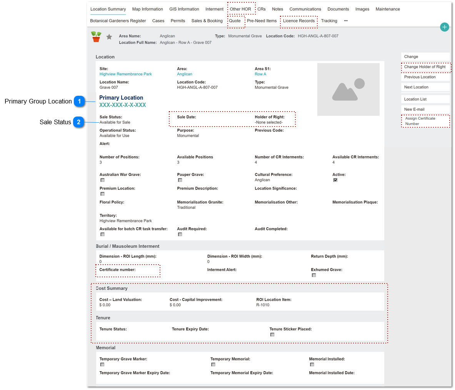Check the Tenure Sticker Placed box
455x390 pixels.
(272, 335)
